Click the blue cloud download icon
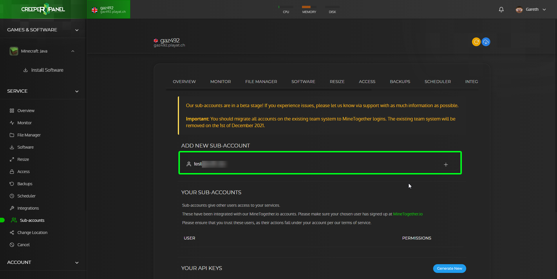557x279 pixels. pos(486,42)
